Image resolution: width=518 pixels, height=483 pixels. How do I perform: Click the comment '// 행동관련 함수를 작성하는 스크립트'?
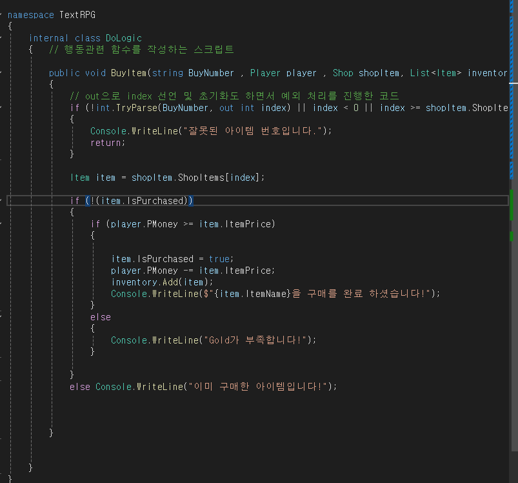[x=141, y=50]
